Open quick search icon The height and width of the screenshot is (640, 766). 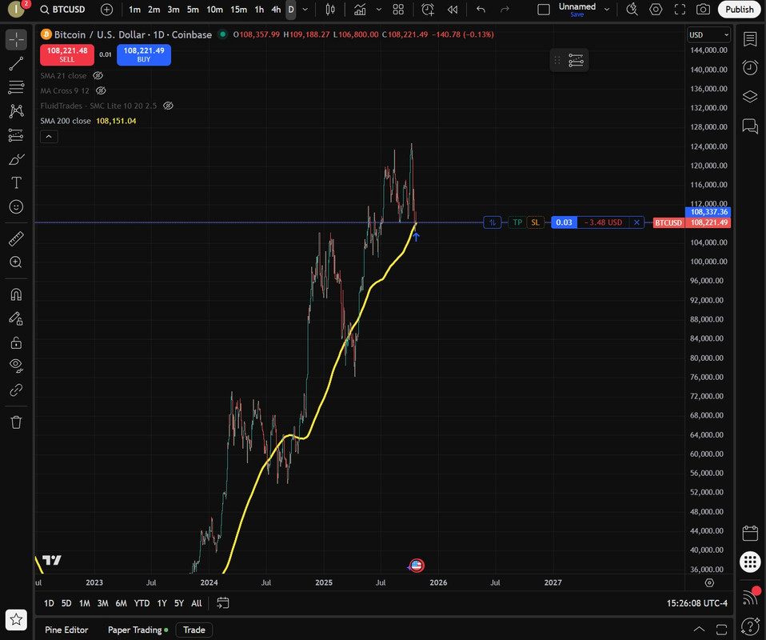pyautogui.click(x=632, y=10)
